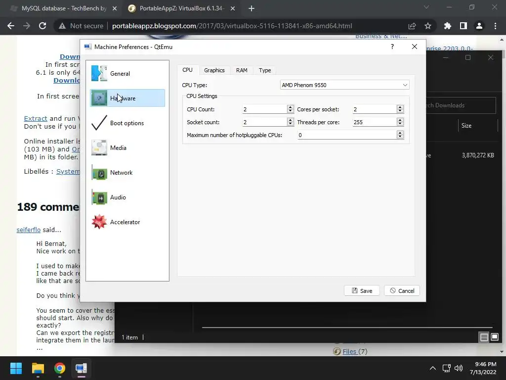Image resolution: width=506 pixels, height=380 pixels.
Task: Share this page icon in address bar
Action: click(x=412, y=26)
